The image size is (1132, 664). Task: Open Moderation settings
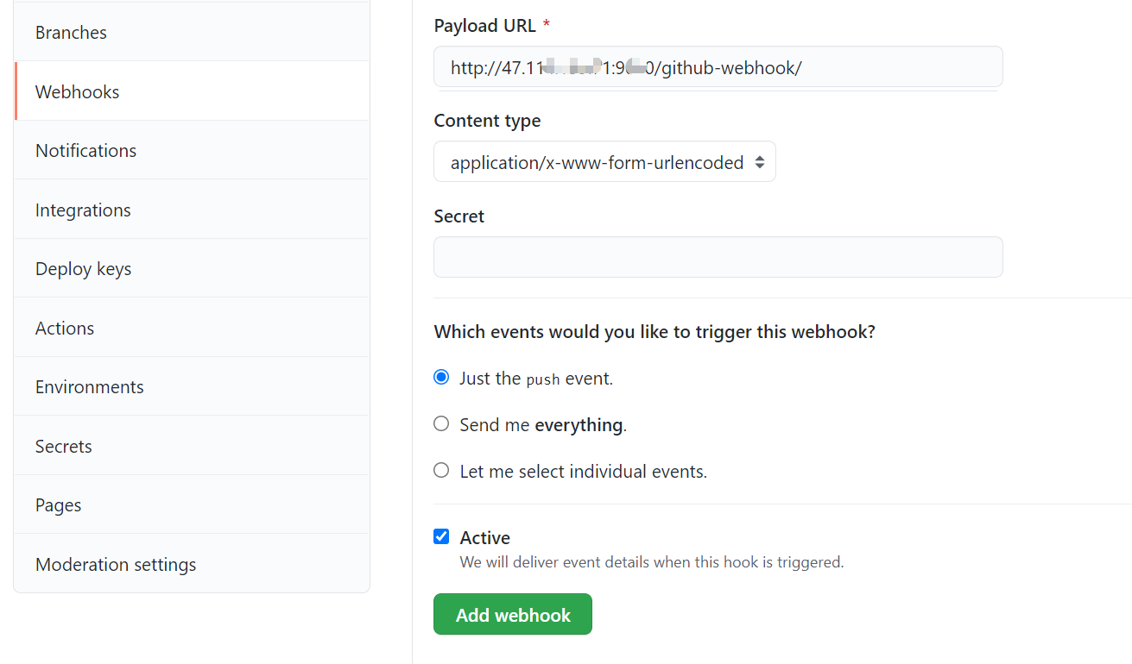tap(192, 564)
